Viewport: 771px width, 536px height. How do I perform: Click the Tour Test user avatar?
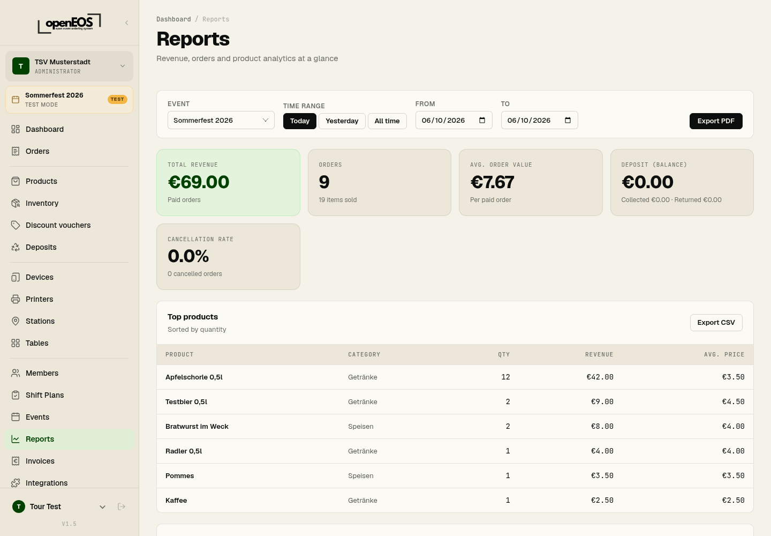(x=19, y=507)
